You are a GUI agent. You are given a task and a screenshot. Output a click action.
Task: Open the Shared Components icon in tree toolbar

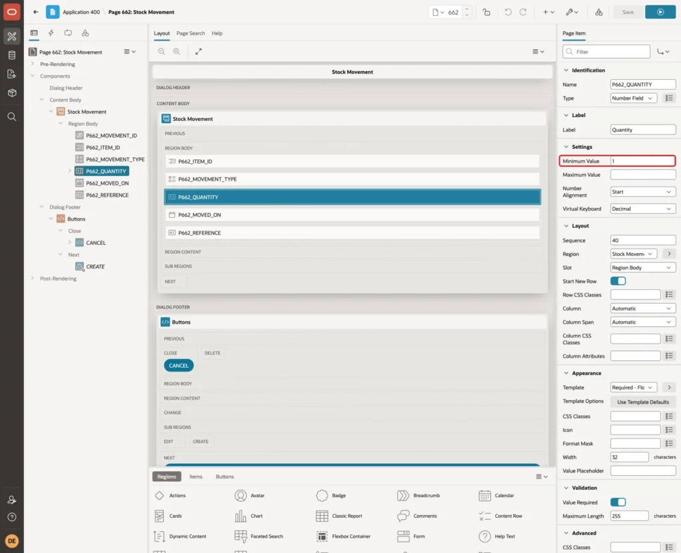pyautogui.click(x=85, y=33)
